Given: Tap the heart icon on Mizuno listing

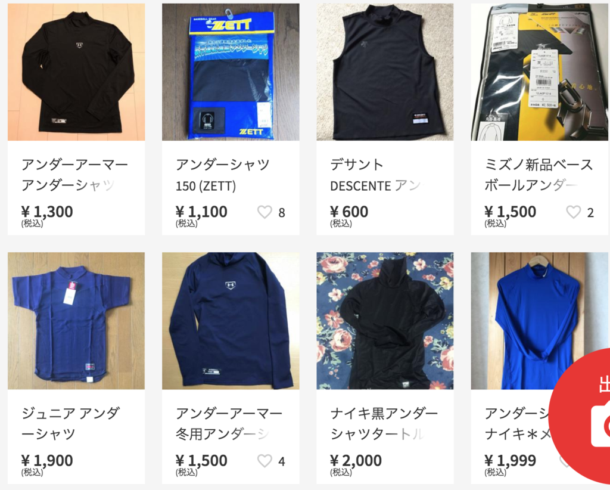Looking at the screenshot, I should 574,212.
